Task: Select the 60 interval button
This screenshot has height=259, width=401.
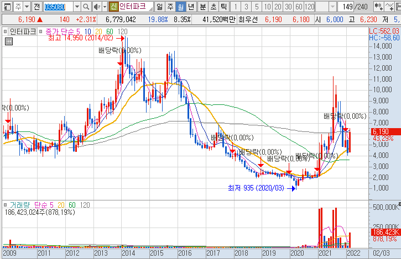Action: (x=299, y=7)
